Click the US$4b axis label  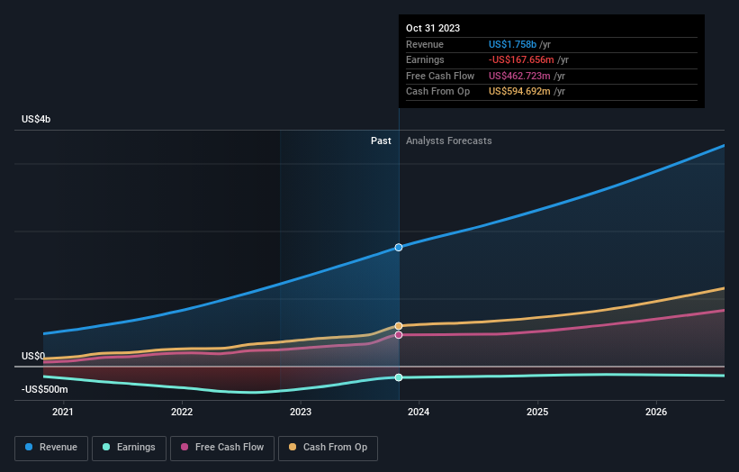click(x=36, y=119)
